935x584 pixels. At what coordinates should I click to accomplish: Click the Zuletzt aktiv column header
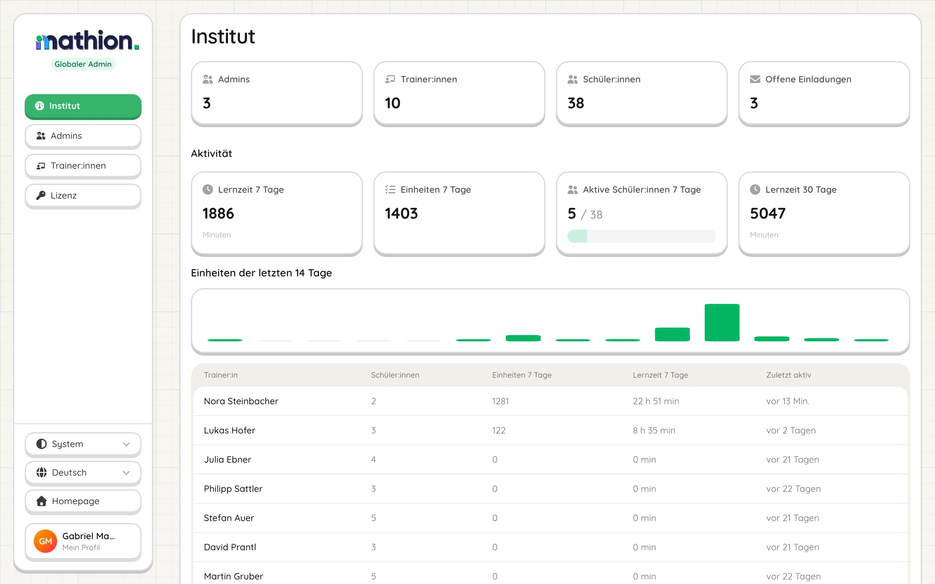[789, 375]
